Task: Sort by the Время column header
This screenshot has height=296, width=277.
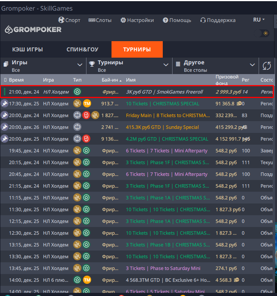Action: click(16, 80)
